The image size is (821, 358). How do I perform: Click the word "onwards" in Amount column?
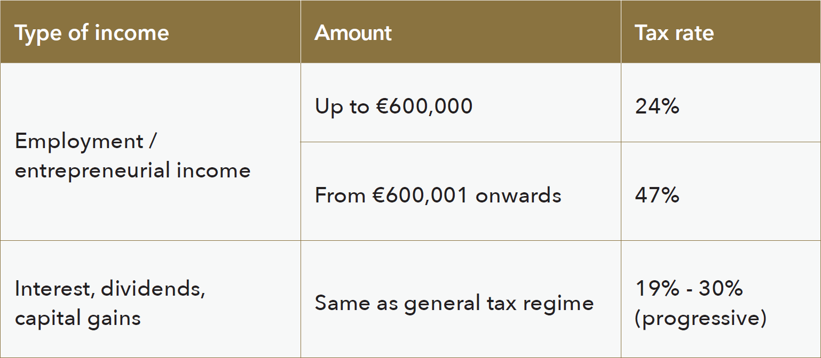[x=518, y=196]
